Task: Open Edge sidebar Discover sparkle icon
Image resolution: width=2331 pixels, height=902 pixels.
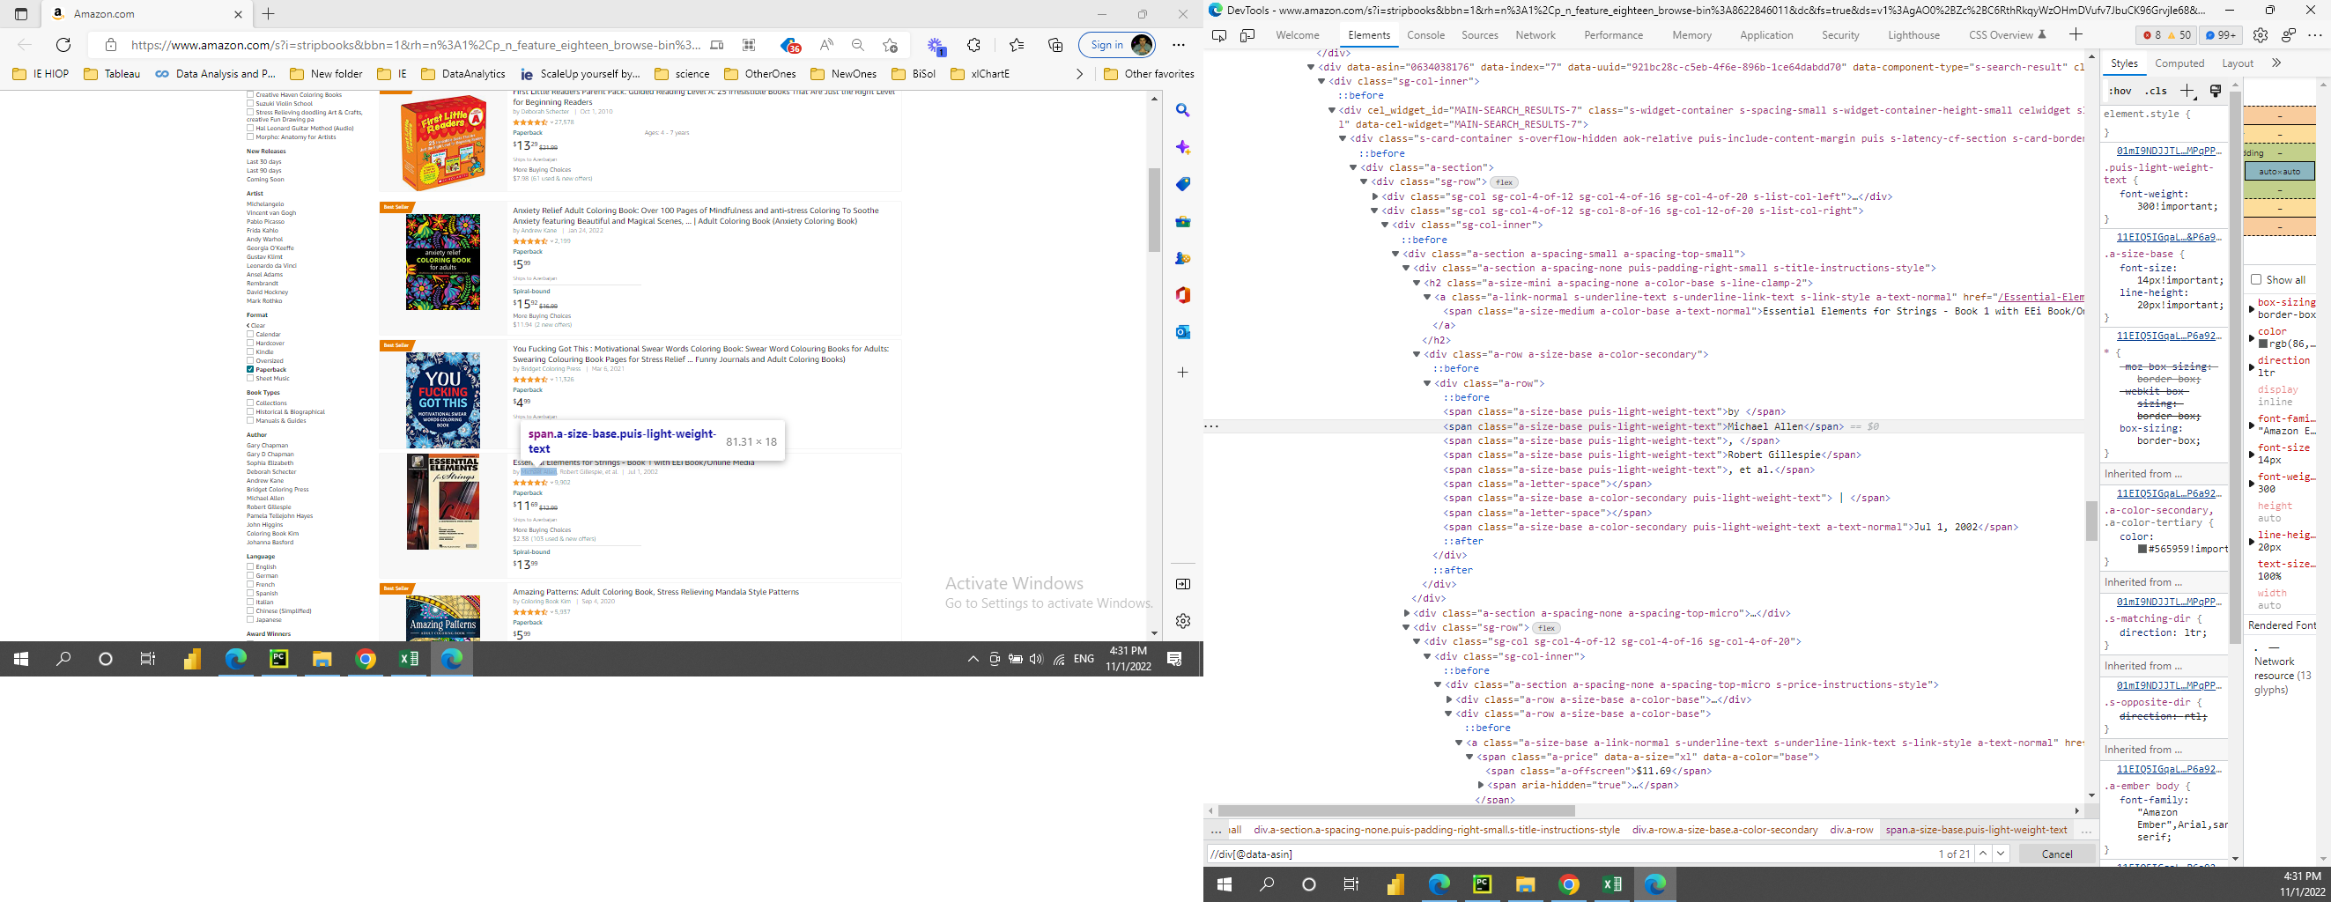Action: [1183, 147]
